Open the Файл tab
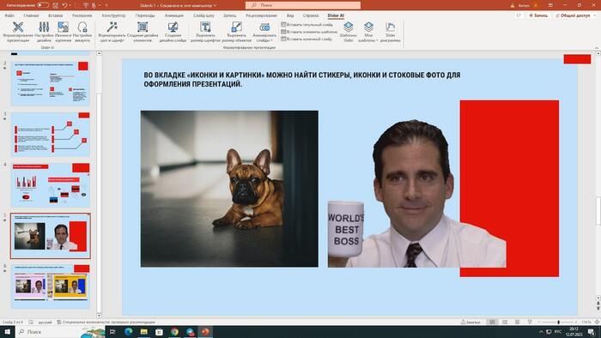The width and height of the screenshot is (601, 338). 9,15
